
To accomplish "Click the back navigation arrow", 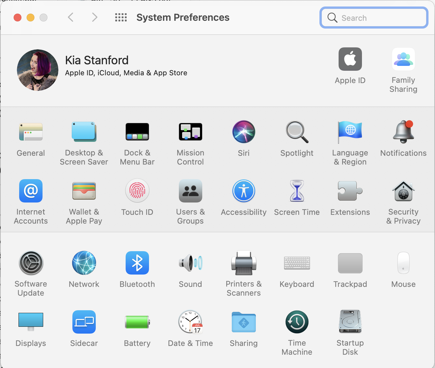I will [71, 18].
